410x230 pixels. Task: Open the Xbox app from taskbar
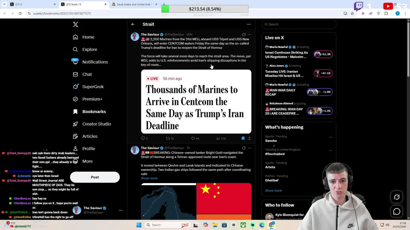243,225
